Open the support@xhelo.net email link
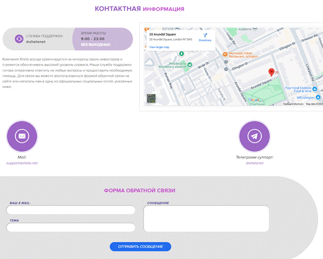Viewport: 323px width, 259px height. (x=22, y=163)
